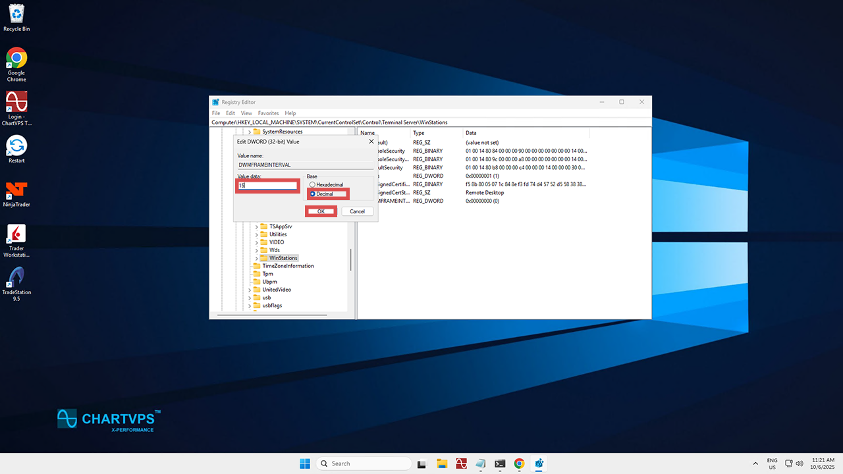Open the Login - ChartVPS desktop shortcut
Screen dimensions: 843x474
tap(16, 103)
